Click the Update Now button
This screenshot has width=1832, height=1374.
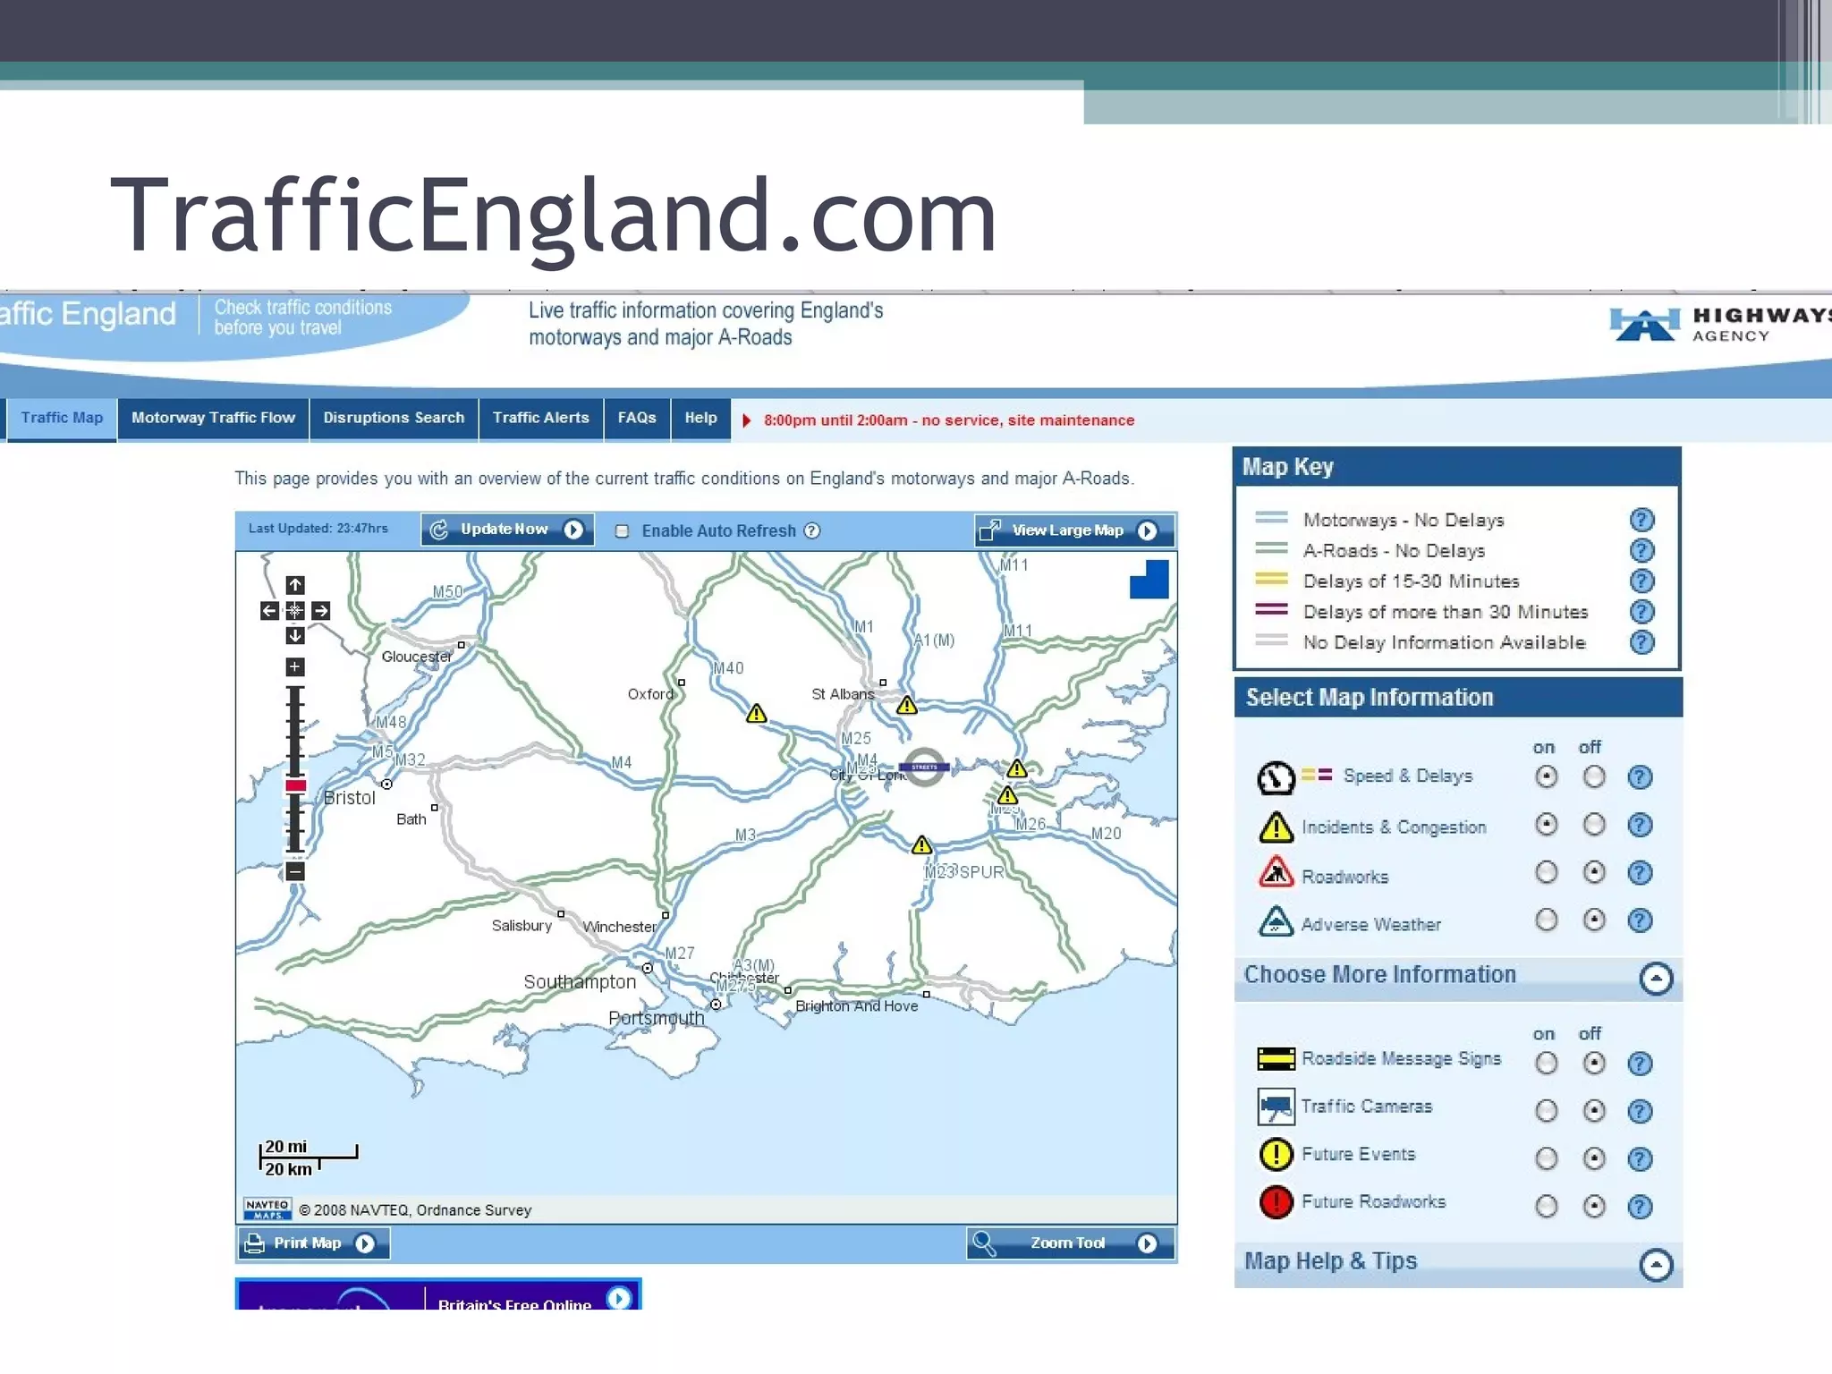(x=507, y=530)
